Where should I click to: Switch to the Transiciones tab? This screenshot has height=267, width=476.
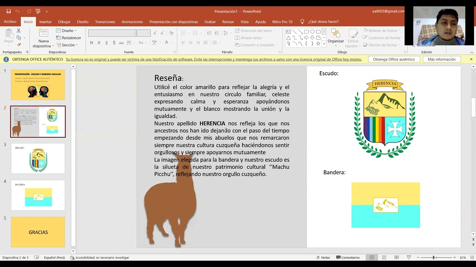(105, 22)
